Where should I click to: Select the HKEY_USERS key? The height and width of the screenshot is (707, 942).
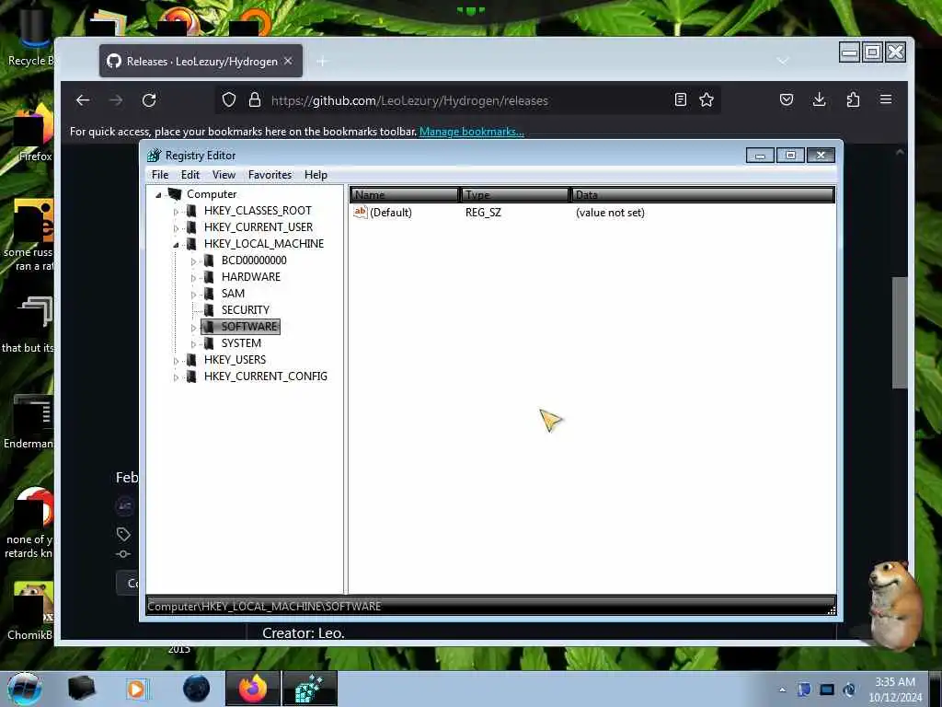[235, 360]
